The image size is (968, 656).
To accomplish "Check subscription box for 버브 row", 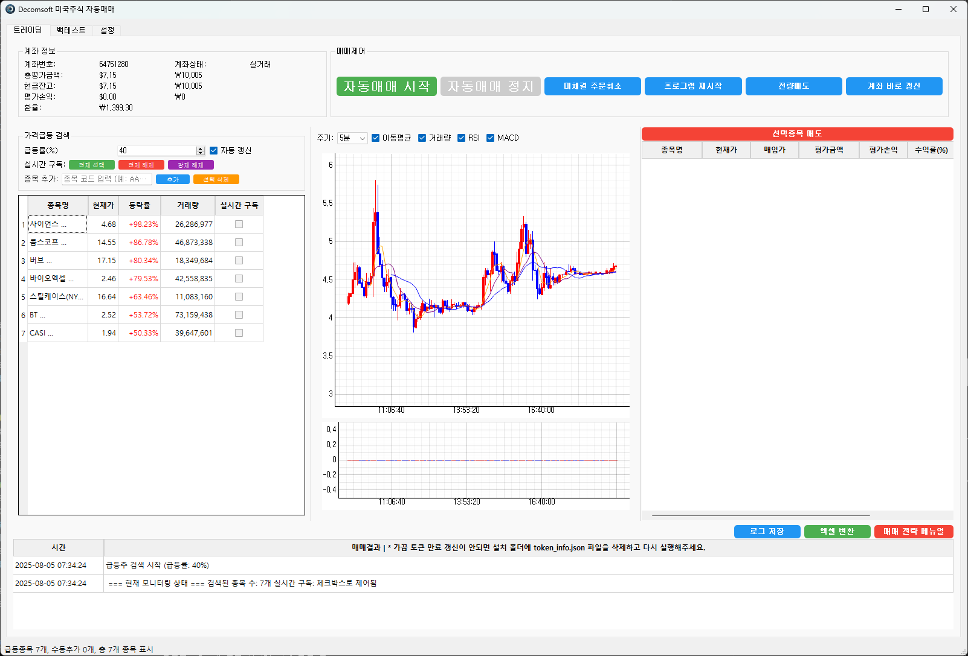I will coord(239,261).
